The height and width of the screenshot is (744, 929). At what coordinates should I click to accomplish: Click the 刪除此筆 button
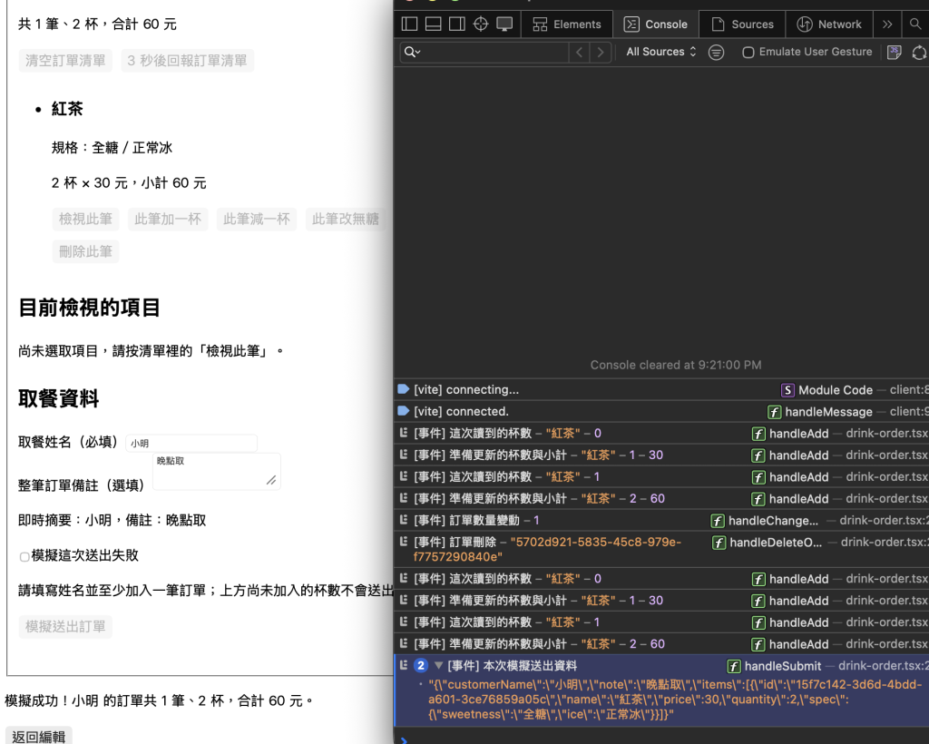coord(85,251)
